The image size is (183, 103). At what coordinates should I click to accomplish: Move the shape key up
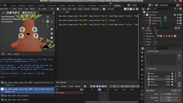point(179,83)
